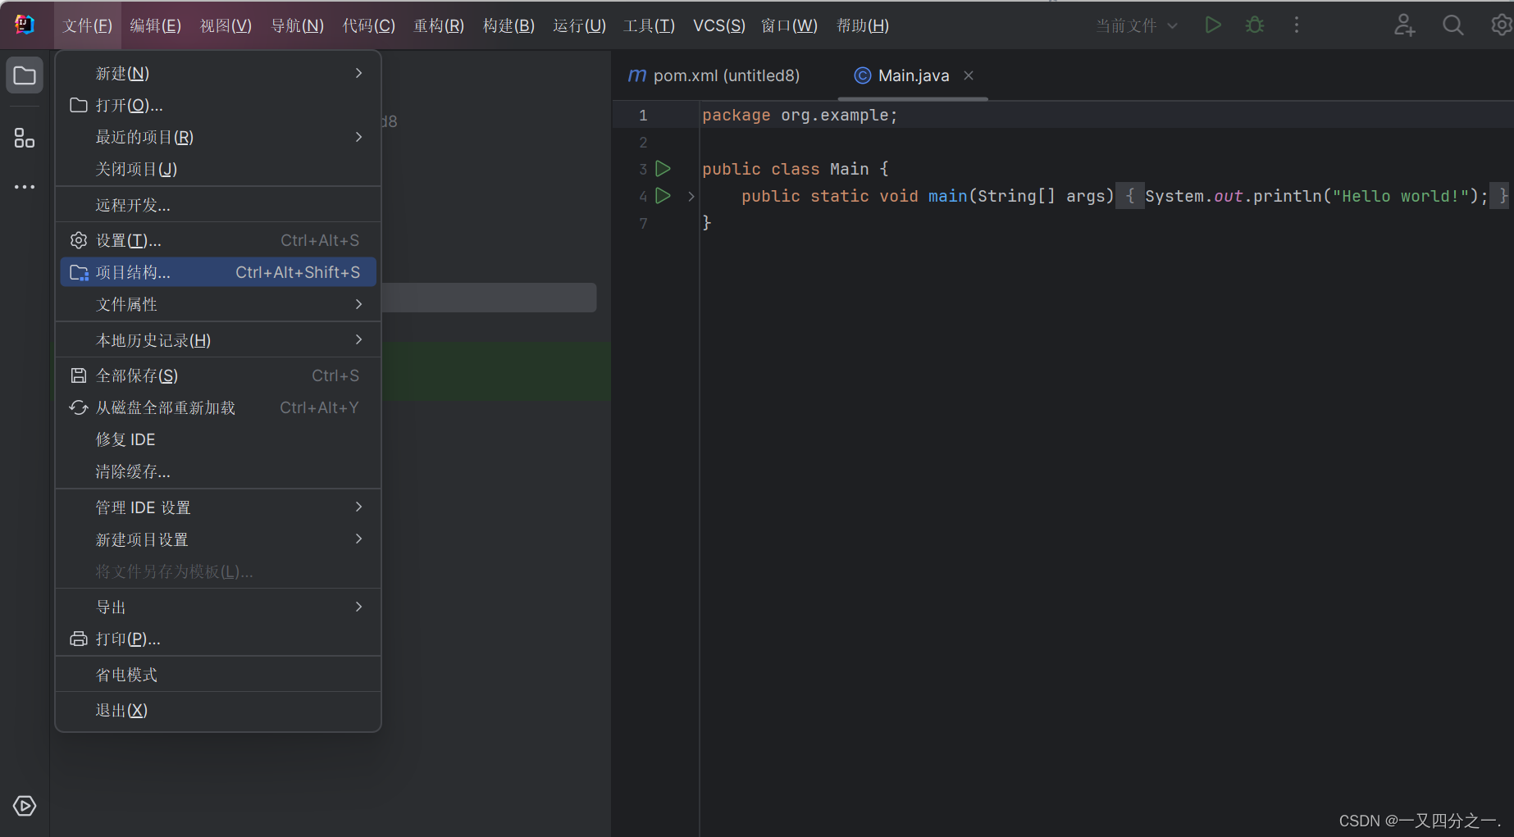Screen dimensions: 1514x837
Task: Click 远程开发... menu entry
Action: [x=218, y=205]
